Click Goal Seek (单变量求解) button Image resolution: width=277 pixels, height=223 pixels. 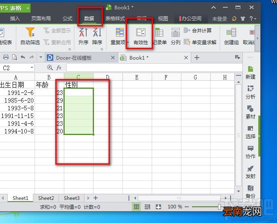[200, 42]
